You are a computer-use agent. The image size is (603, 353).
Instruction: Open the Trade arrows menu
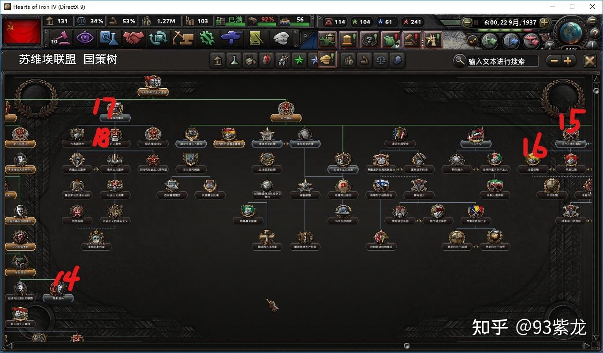[x=158, y=38]
